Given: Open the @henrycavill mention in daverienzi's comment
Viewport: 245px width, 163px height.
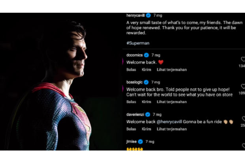Looking at the screenshot, I should pos(164,122).
